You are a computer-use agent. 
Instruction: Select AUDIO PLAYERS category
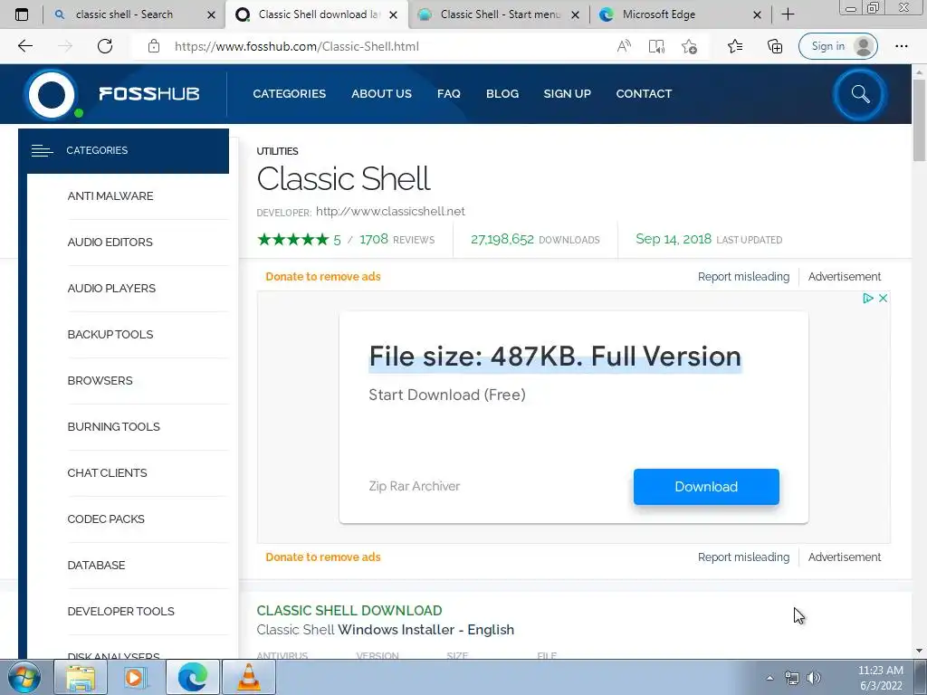pos(111,289)
